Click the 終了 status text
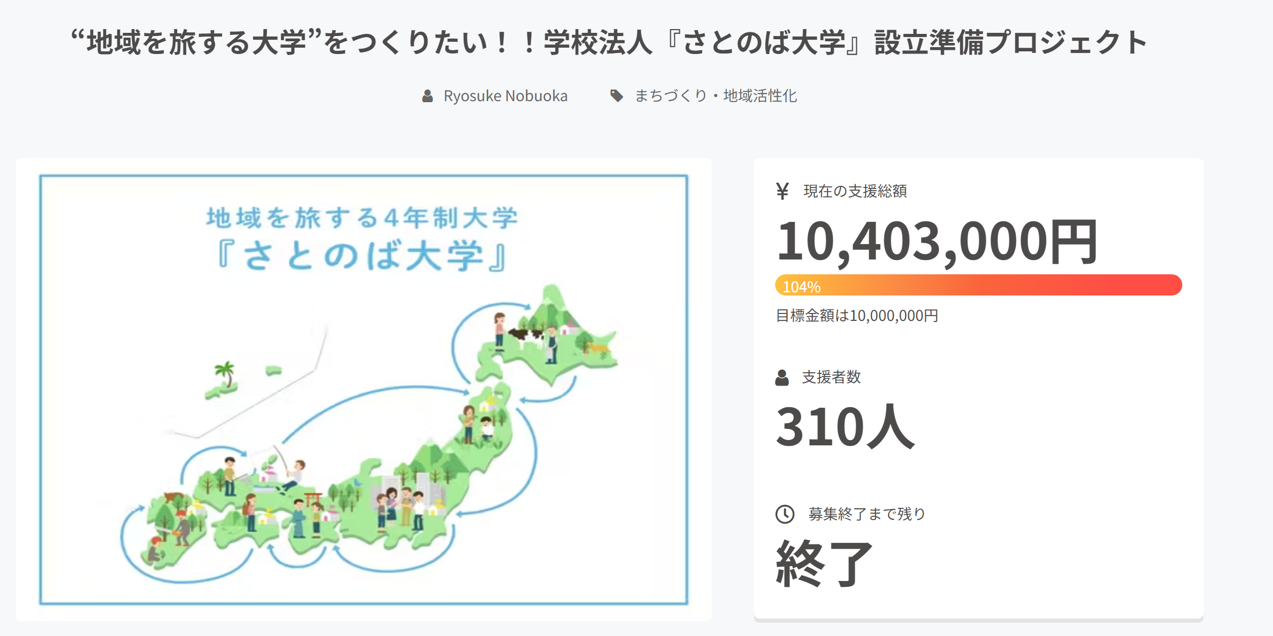The width and height of the screenshot is (1273, 636). (824, 563)
